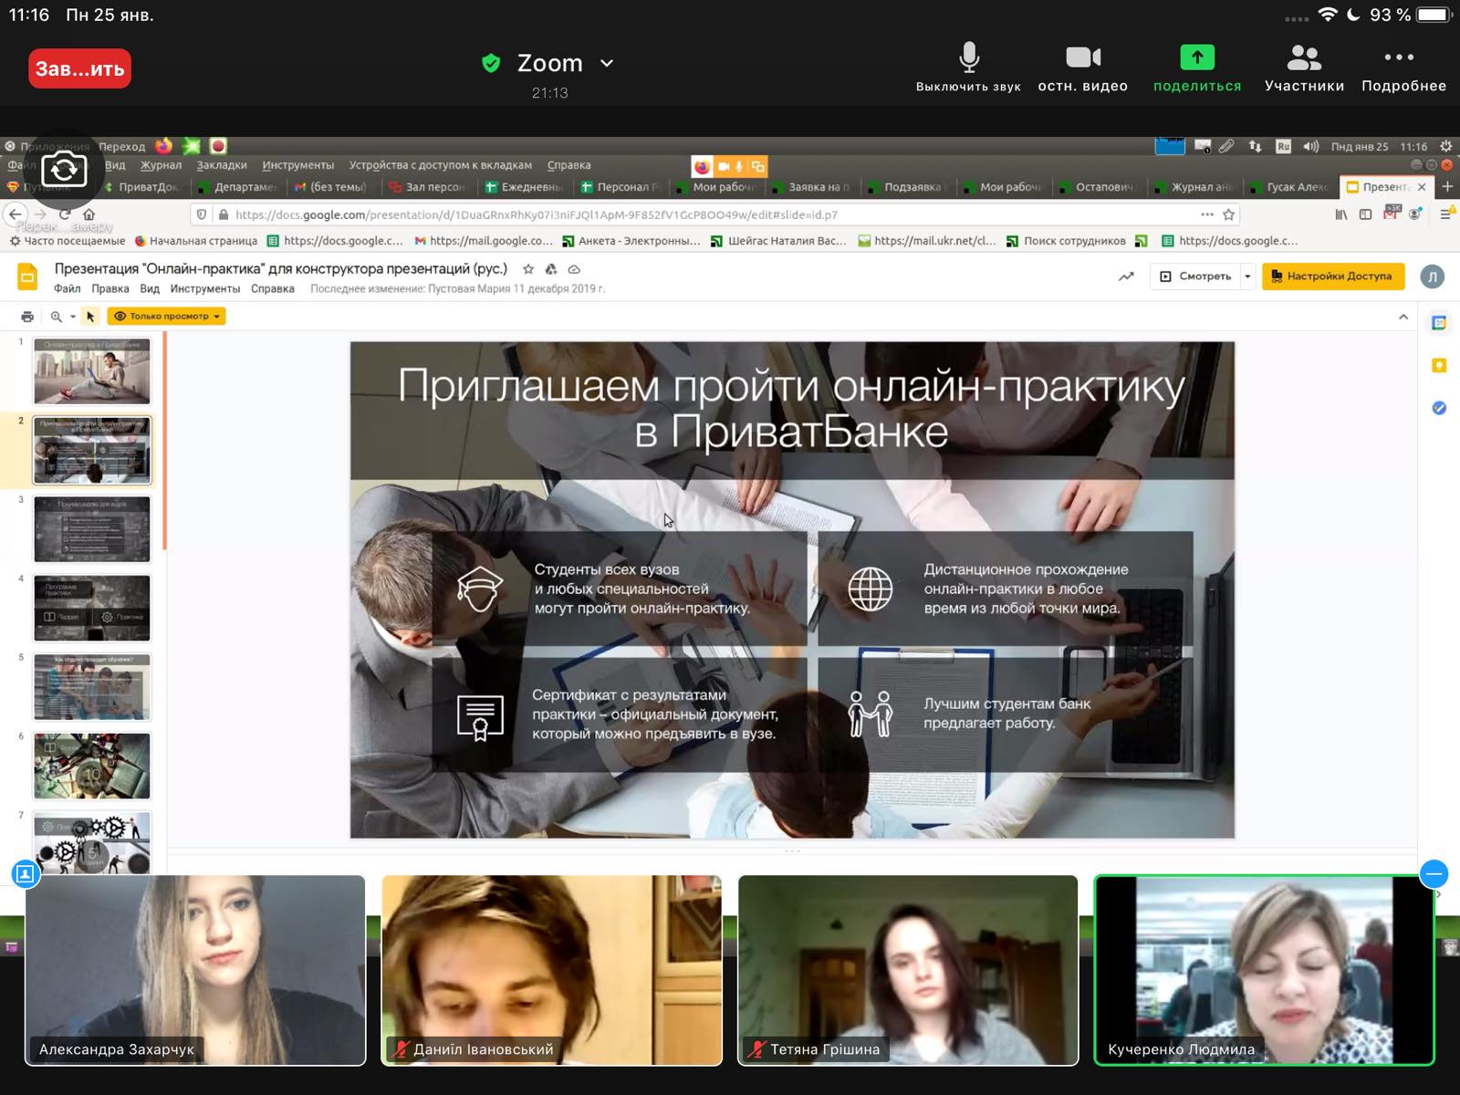Switch camera with the flip camera icon
Screen dimensions: 1460x1095
pyautogui.click(x=64, y=170)
